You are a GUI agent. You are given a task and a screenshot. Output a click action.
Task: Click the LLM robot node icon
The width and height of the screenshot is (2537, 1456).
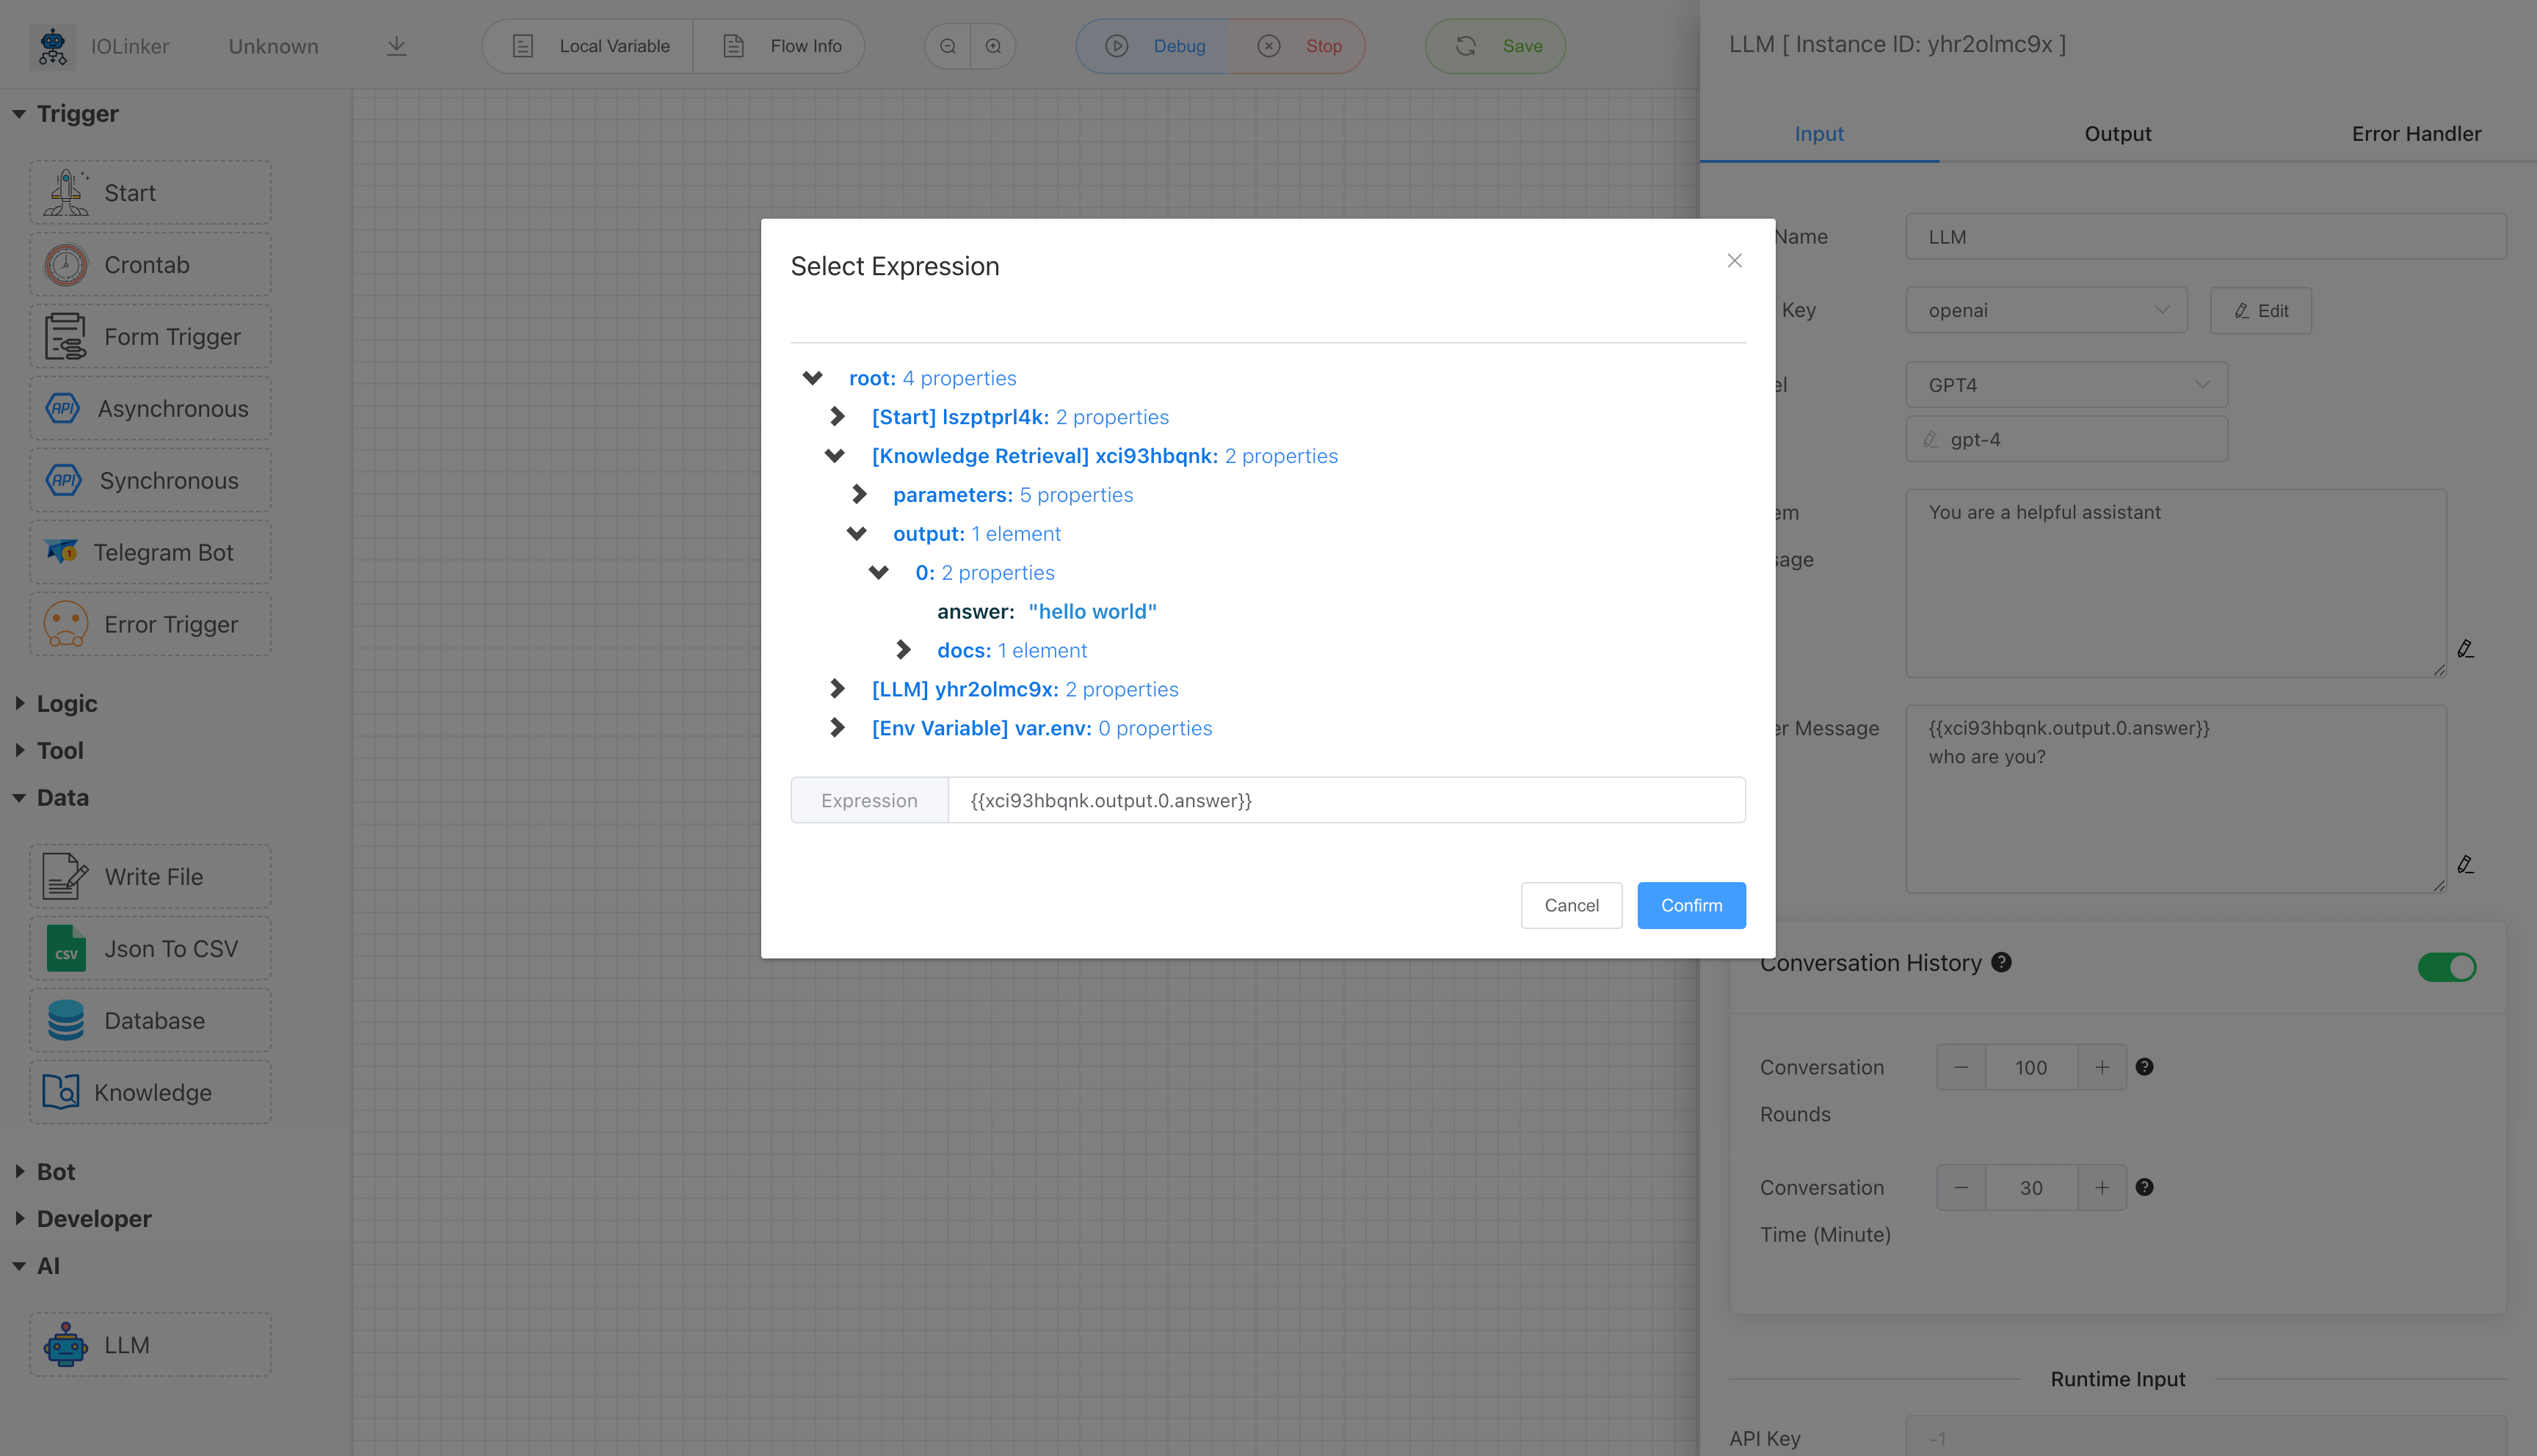pyautogui.click(x=66, y=1344)
